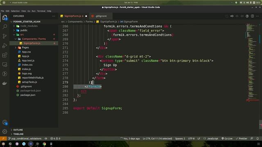Expand the TIMELINE section

point(18,134)
